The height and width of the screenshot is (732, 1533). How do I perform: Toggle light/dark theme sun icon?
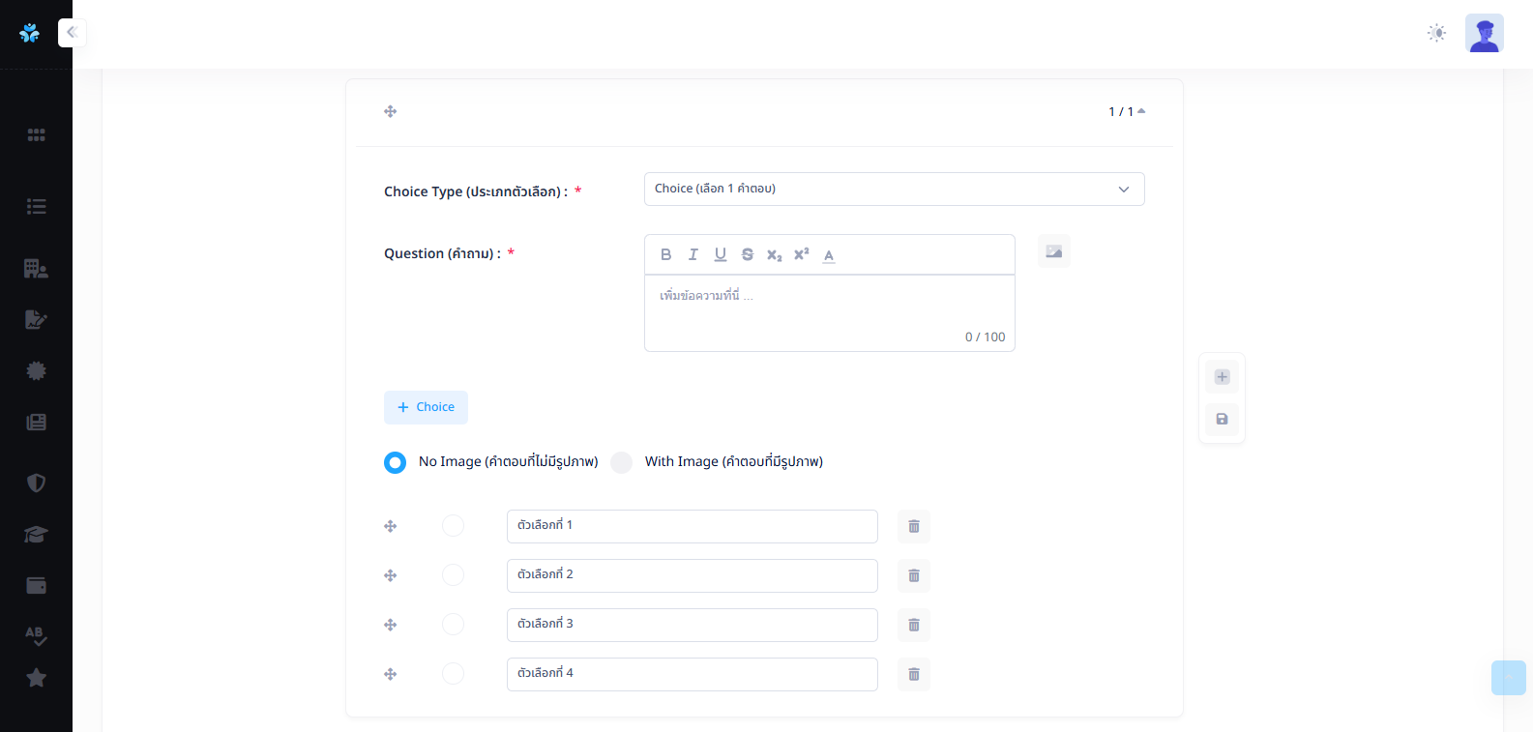pyautogui.click(x=1436, y=33)
